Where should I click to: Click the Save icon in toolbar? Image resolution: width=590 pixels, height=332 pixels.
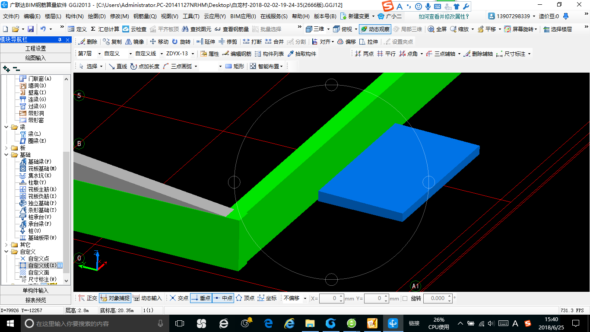pyautogui.click(x=31, y=29)
